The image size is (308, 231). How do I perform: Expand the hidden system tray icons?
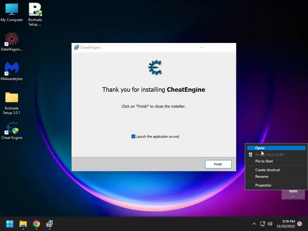(254, 224)
